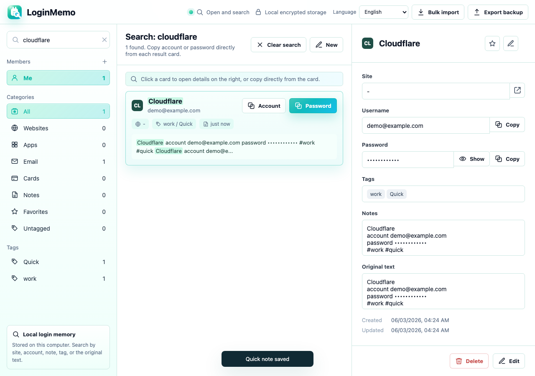Click the sidebar search field
This screenshot has width=535, height=376.
tap(58, 40)
